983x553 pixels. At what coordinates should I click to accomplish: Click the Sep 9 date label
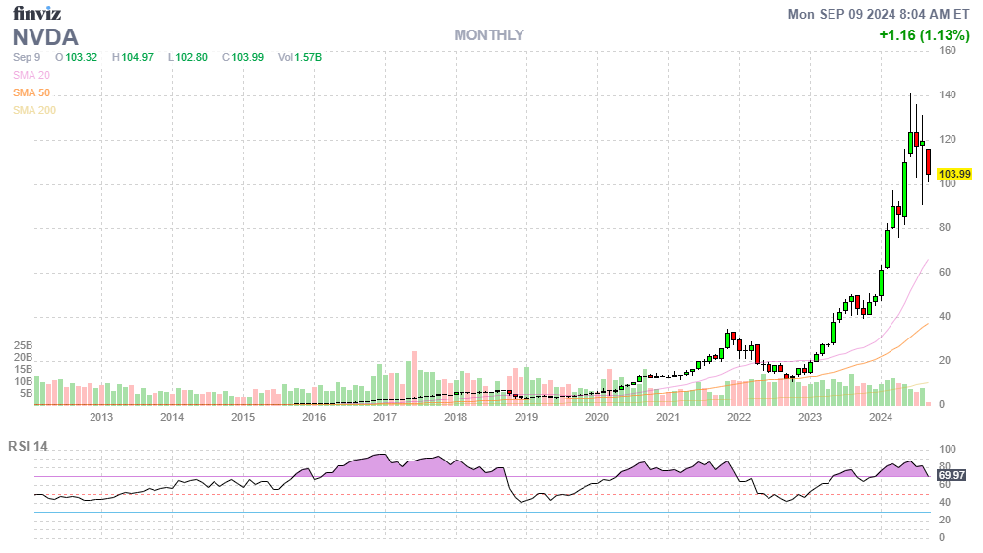coord(27,58)
